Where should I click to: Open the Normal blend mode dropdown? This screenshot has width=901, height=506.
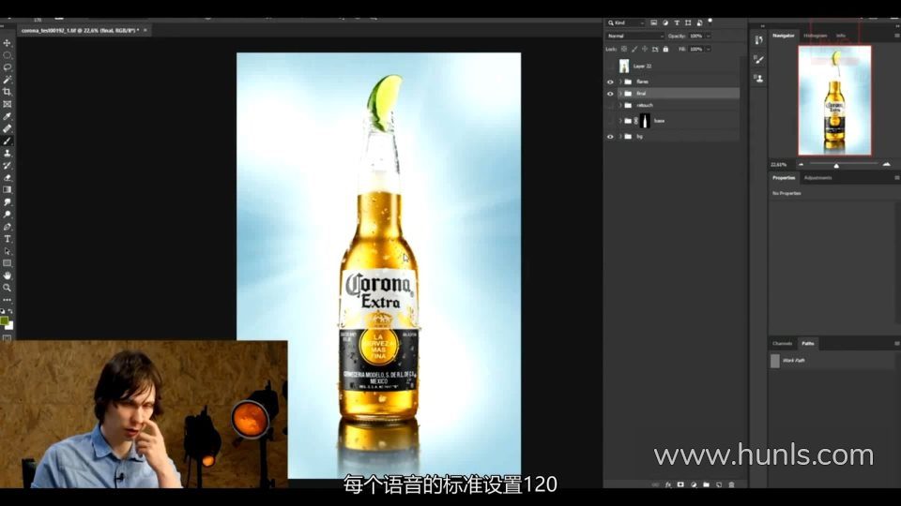point(635,37)
